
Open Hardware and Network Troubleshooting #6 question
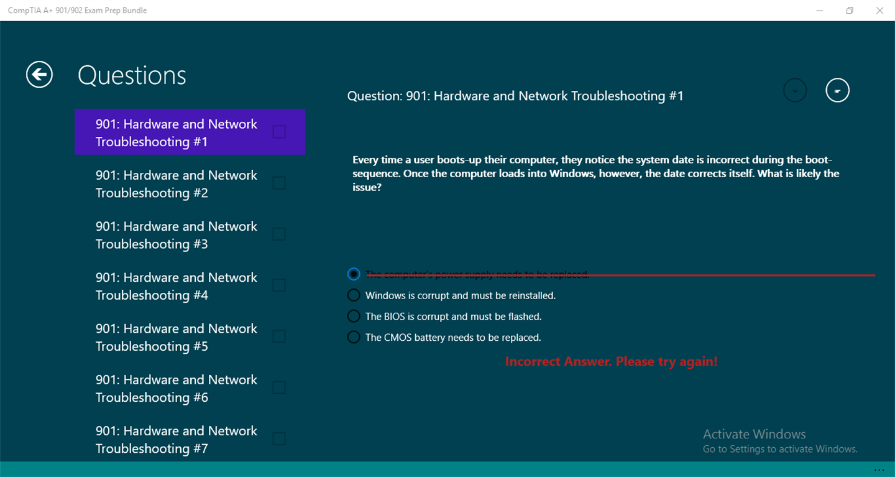click(x=190, y=388)
